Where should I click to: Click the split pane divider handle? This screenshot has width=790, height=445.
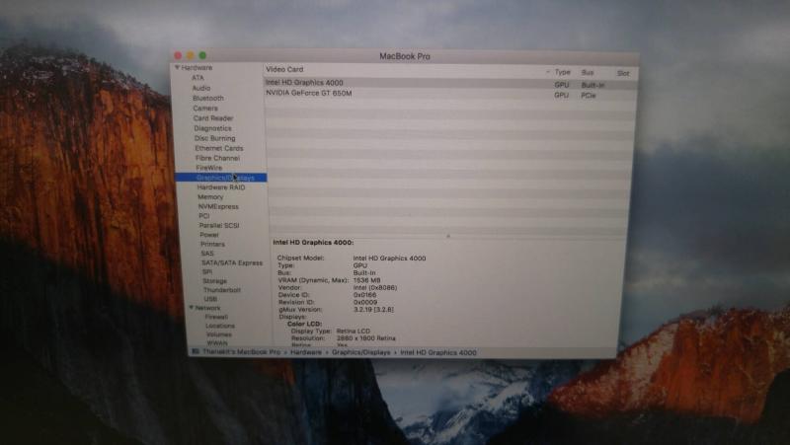pyautogui.click(x=448, y=235)
